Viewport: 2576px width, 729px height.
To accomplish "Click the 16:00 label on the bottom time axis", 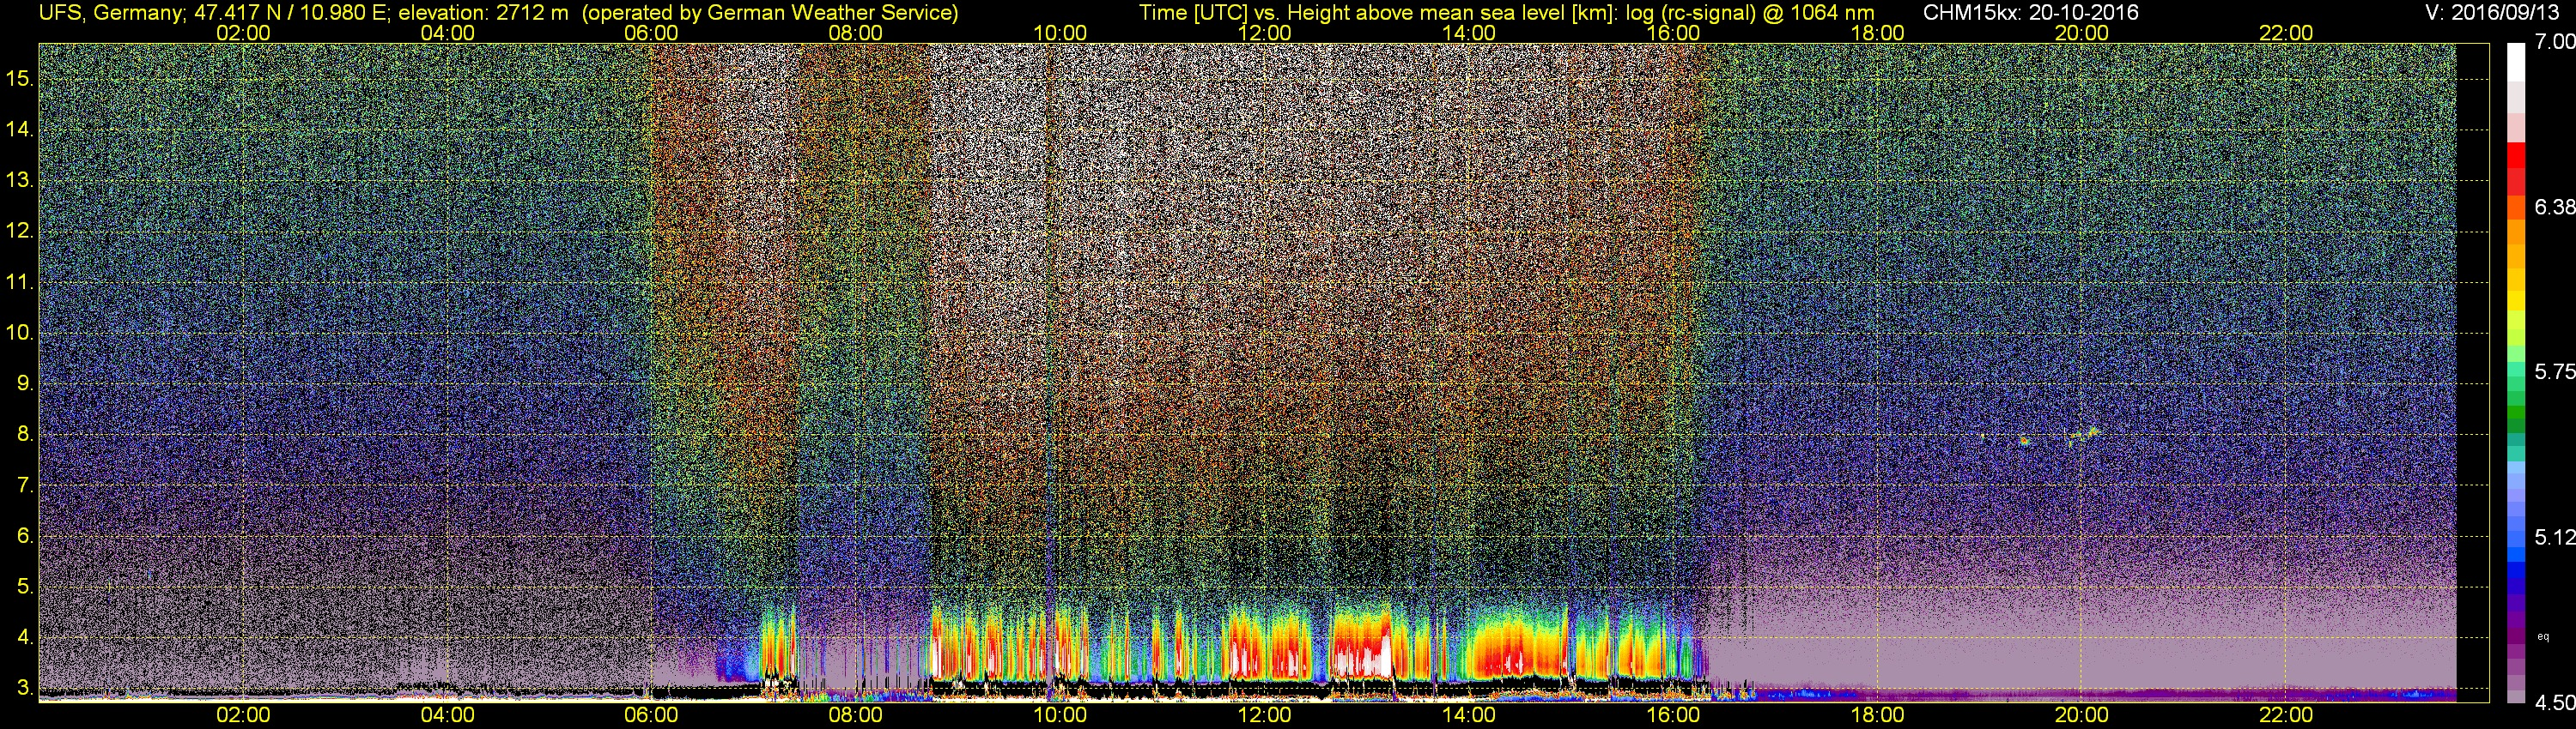I will (1673, 715).
